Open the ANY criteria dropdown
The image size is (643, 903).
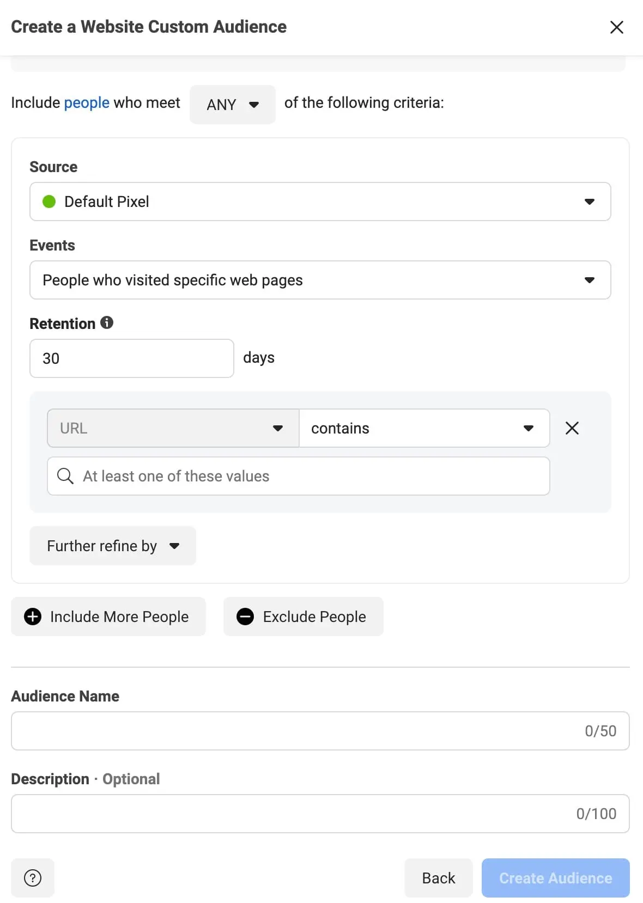tap(232, 105)
